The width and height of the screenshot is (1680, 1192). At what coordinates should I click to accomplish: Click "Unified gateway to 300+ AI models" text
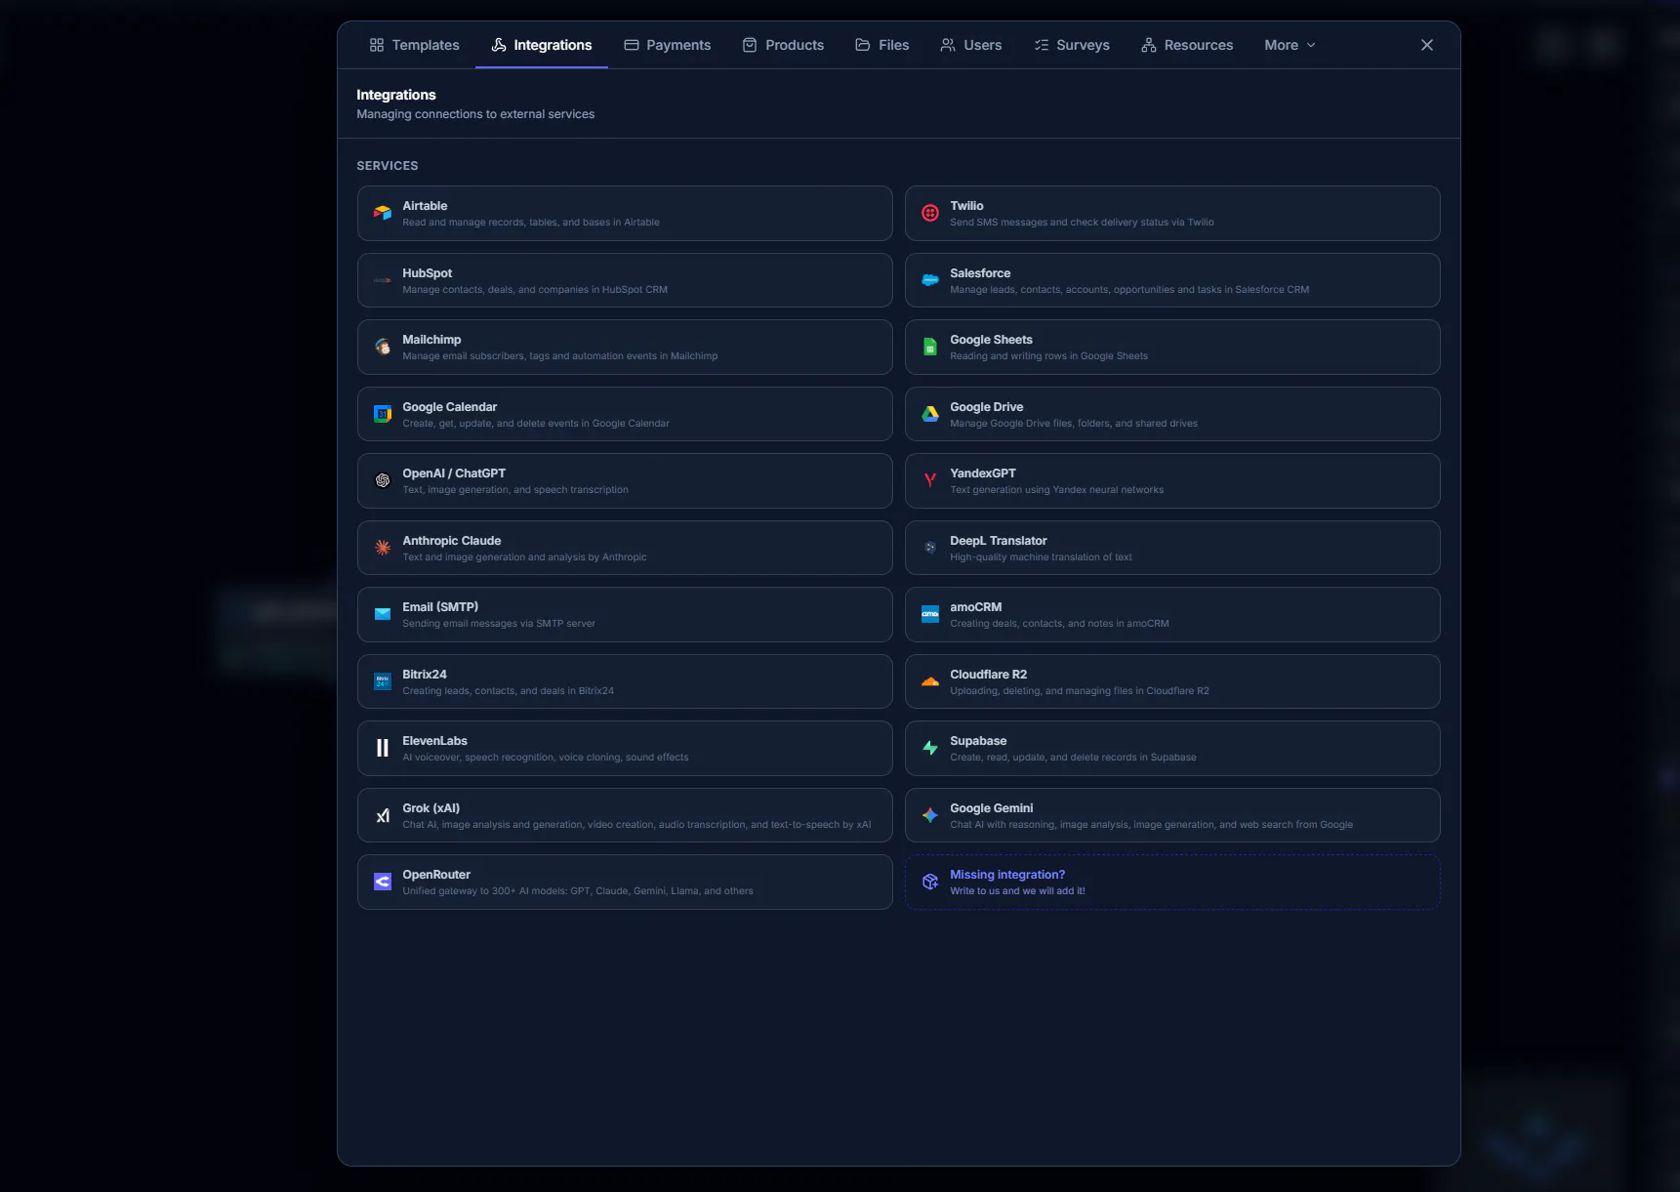pyautogui.click(x=577, y=891)
